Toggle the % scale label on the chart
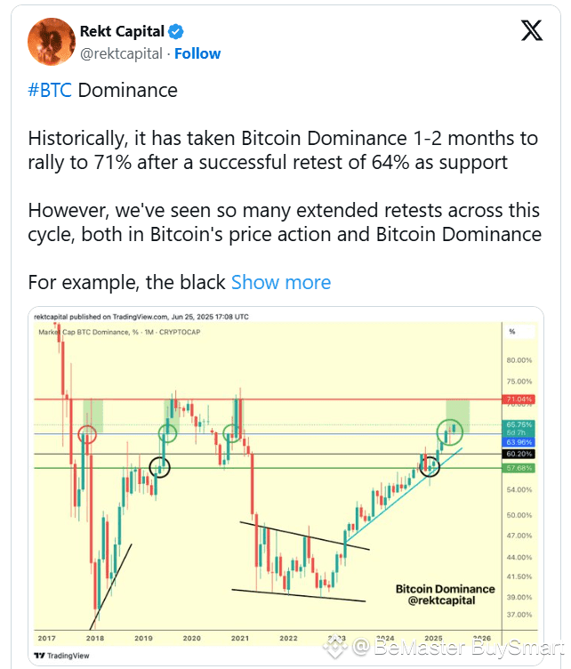Screen dimensions: 571x669 511,332
